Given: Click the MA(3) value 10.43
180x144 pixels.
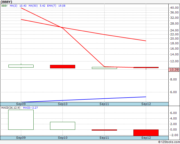Looking at the screenshot, I should pos(23,6).
